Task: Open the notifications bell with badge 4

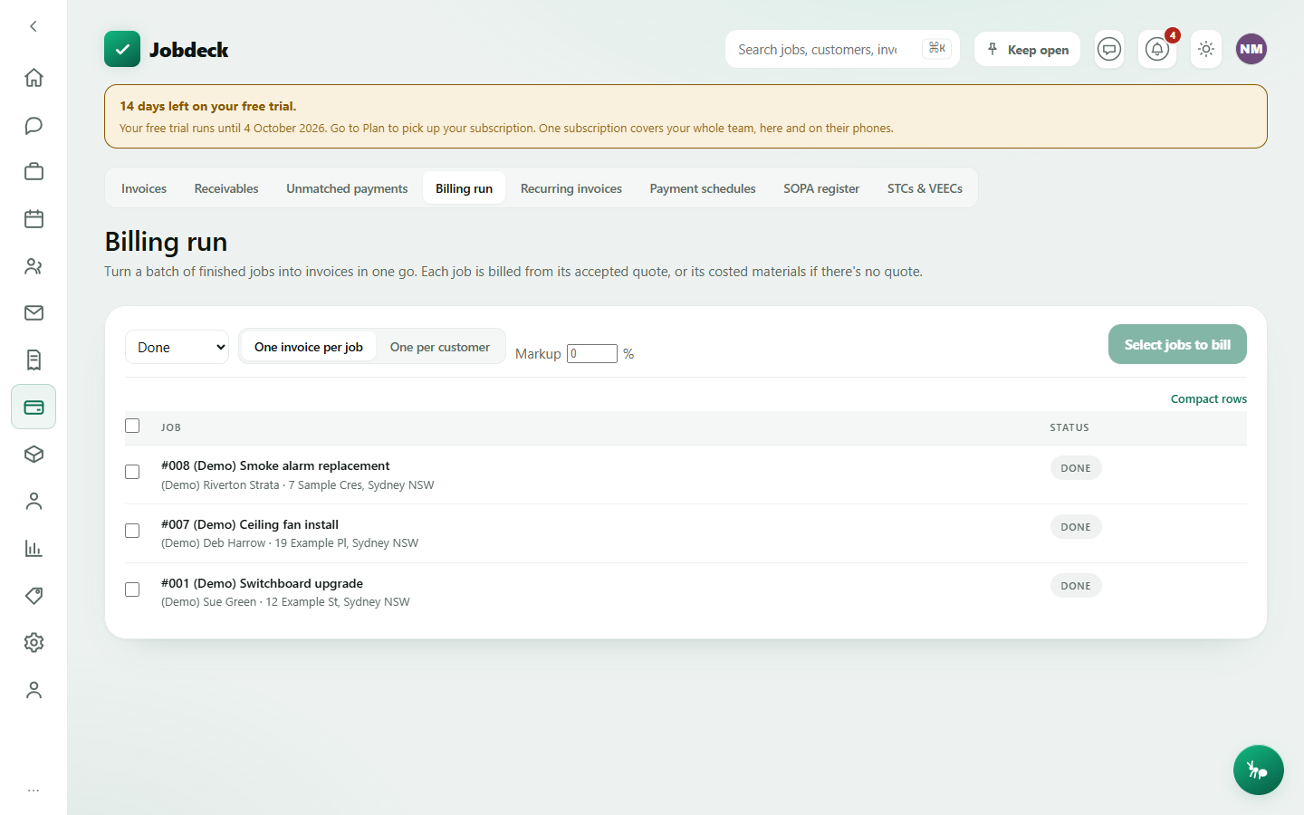Action: 1157,49
